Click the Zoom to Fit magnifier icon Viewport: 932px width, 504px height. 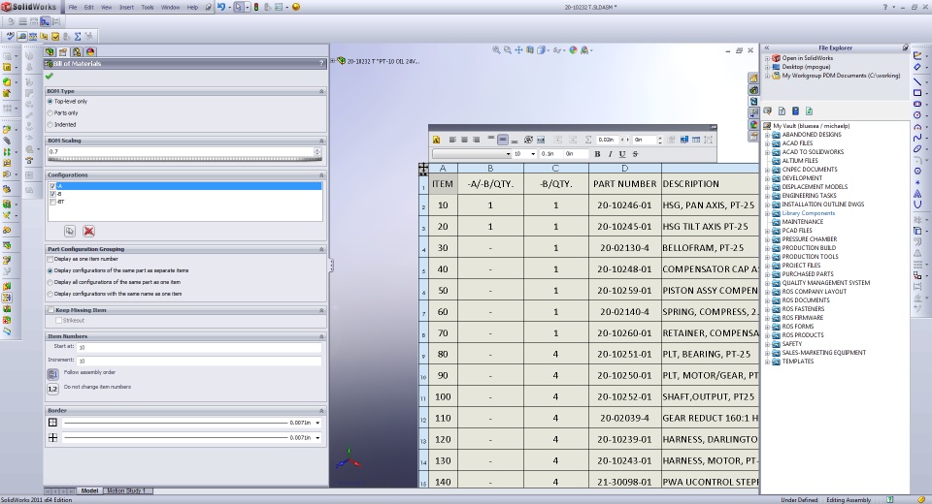(x=496, y=50)
